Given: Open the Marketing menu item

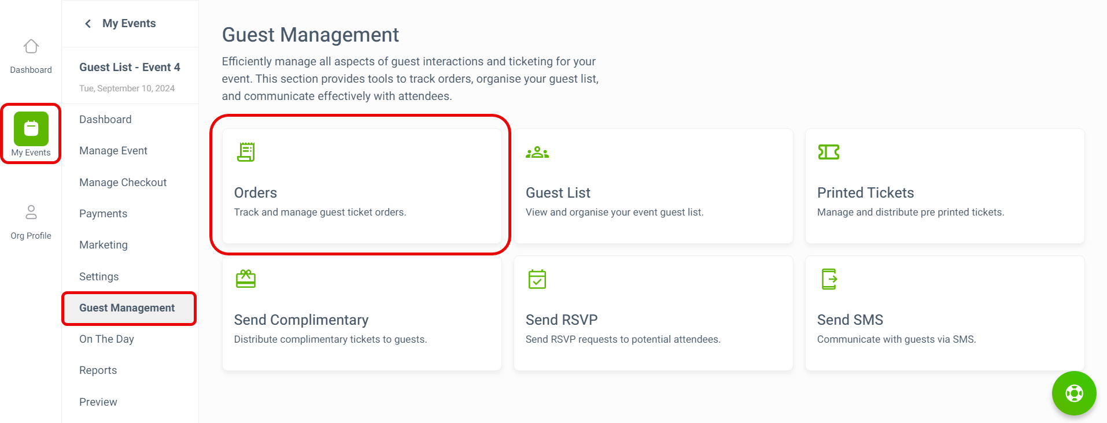Looking at the screenshot, I should 104,245.
